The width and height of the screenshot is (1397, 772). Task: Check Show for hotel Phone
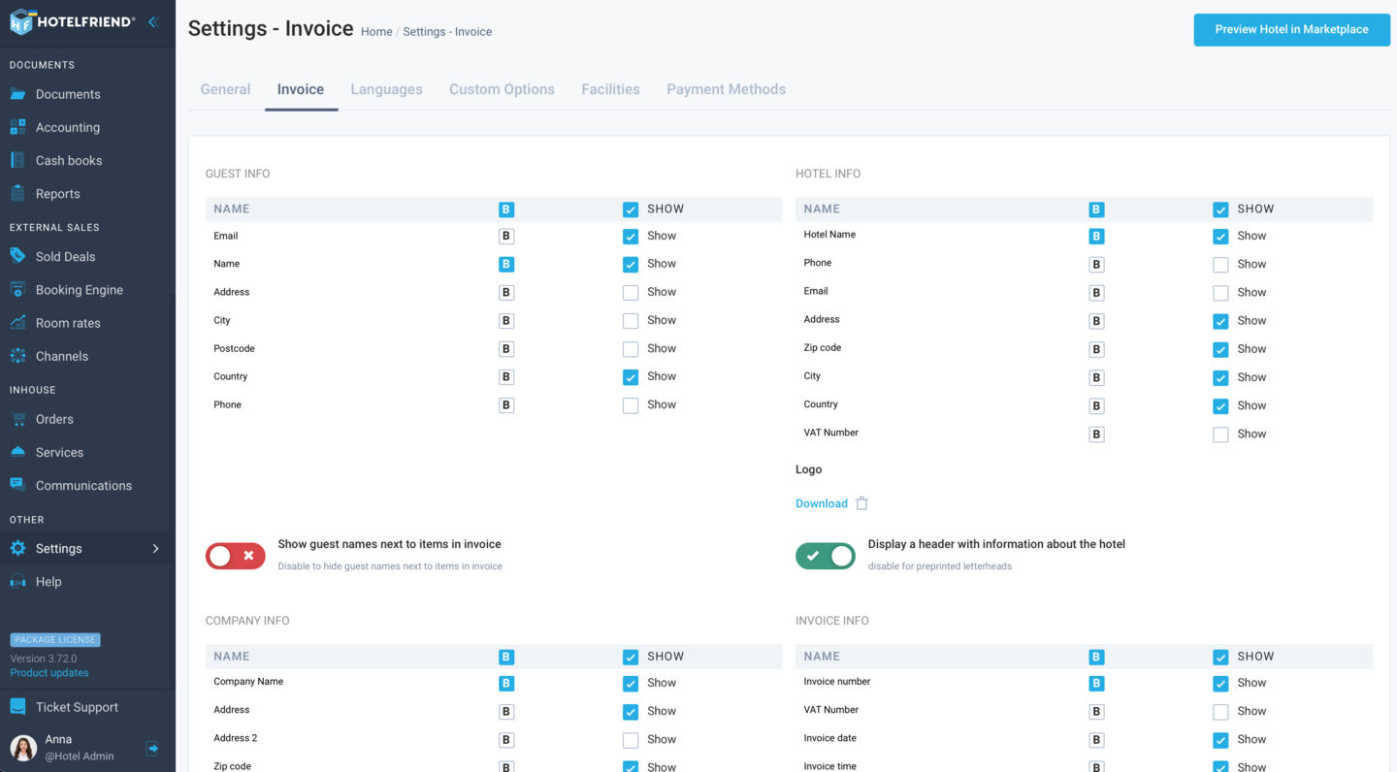click(1220, 264)
